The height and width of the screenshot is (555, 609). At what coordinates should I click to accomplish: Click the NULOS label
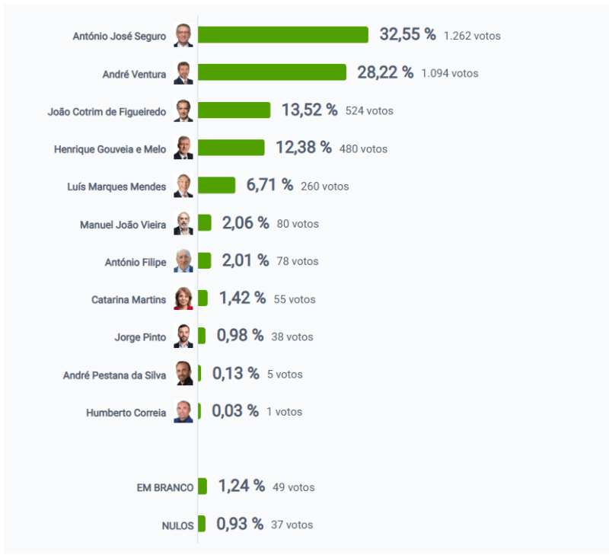point(177,525)
